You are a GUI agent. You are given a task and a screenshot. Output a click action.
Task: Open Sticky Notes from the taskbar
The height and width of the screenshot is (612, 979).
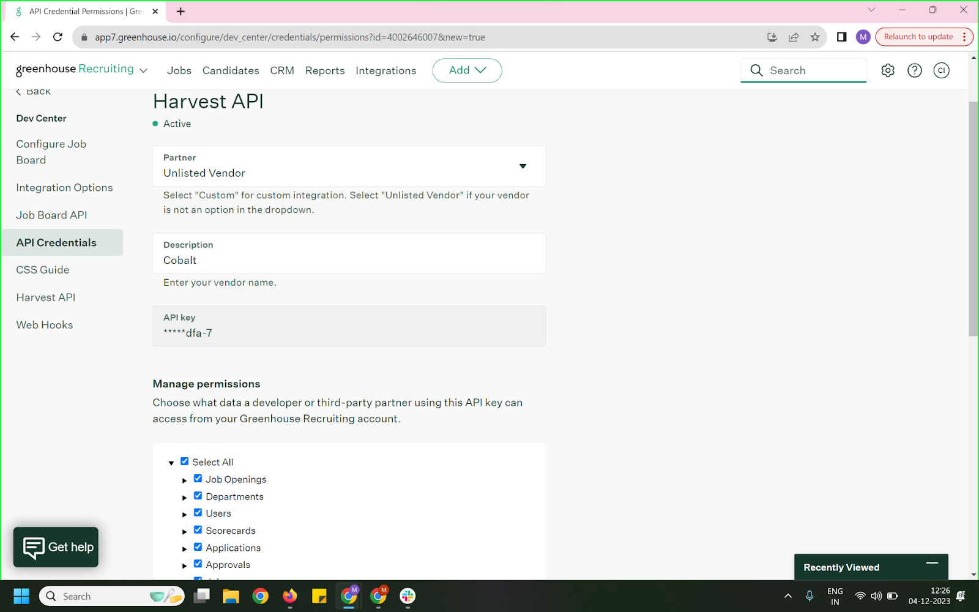pyautogui.click(x=319, y=596)
